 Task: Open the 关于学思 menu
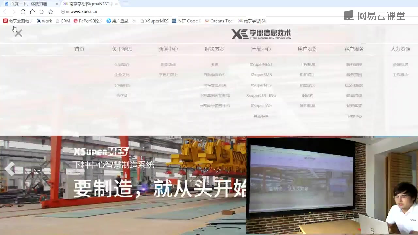(122, 49)
